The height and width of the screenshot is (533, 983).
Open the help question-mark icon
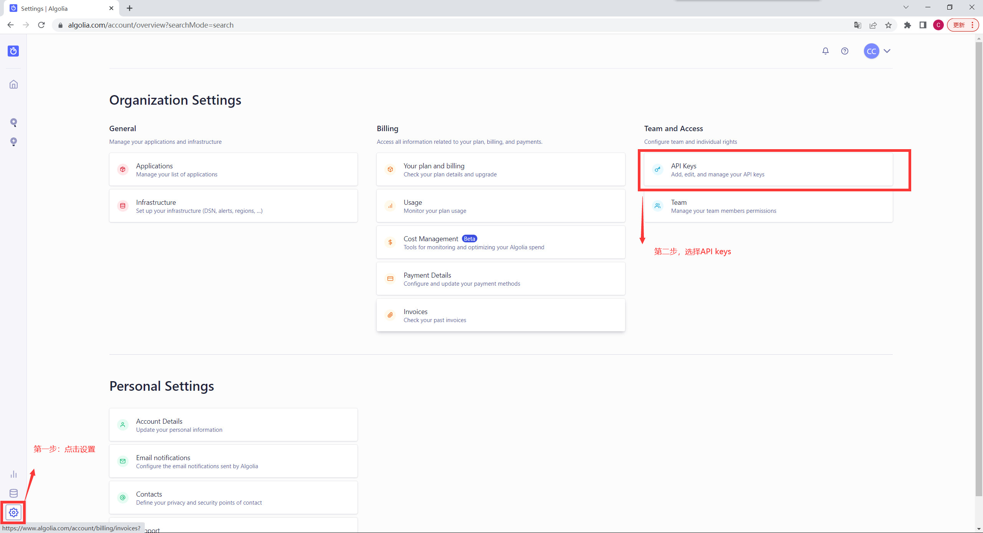pyautogui.click(x=844, y=51)
